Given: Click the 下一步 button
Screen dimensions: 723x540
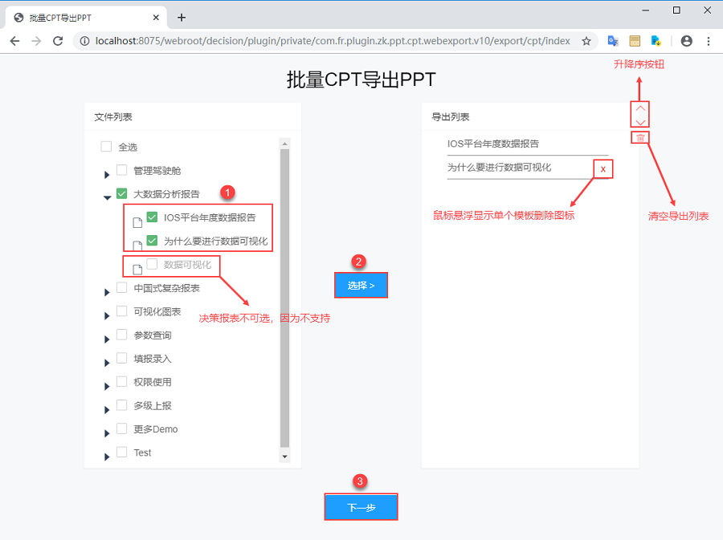Looking at the screenshot, I should (361, 507).
